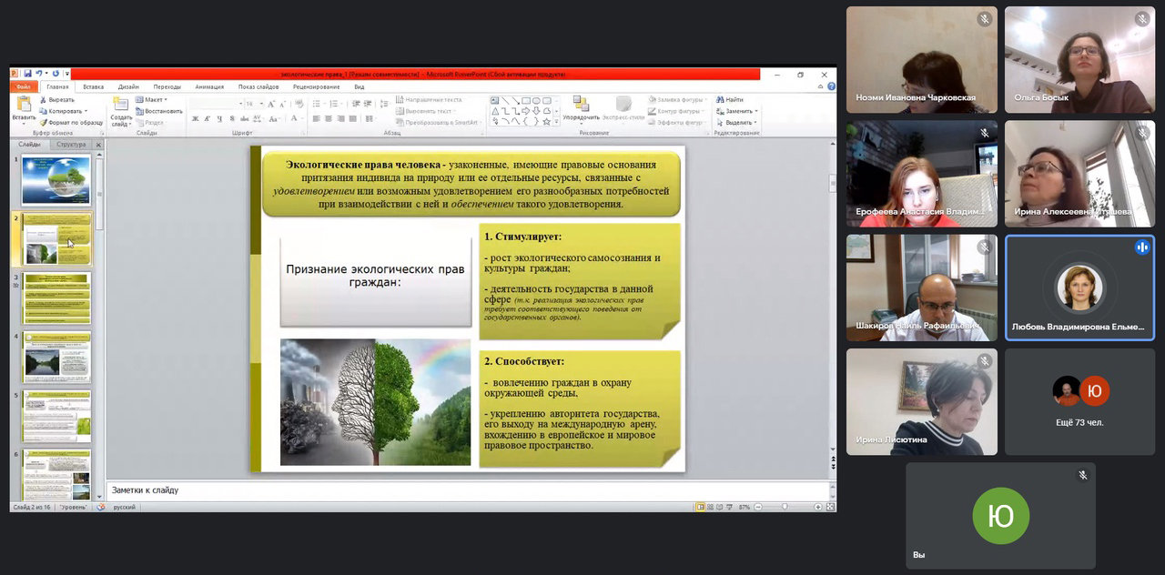This screenshot has height=575, width=1165.
Task: Click the Cut (Вырезать) button
Action: click(56, 99)
